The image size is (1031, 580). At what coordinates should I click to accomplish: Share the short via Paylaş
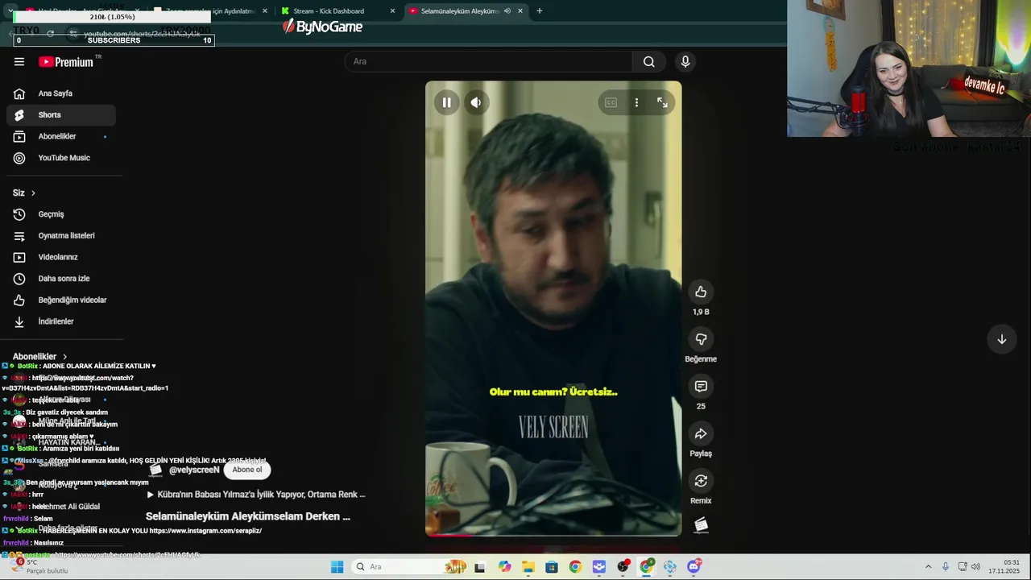tap(701, 433)
